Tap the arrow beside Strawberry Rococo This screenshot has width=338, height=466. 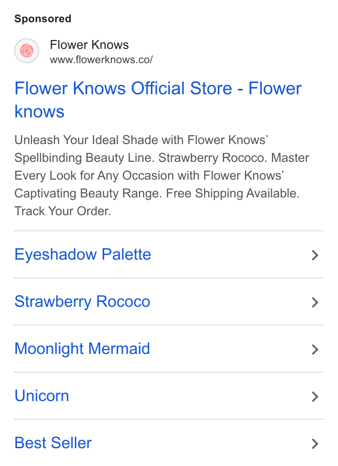pyautogui.click(x=315, y=302)
